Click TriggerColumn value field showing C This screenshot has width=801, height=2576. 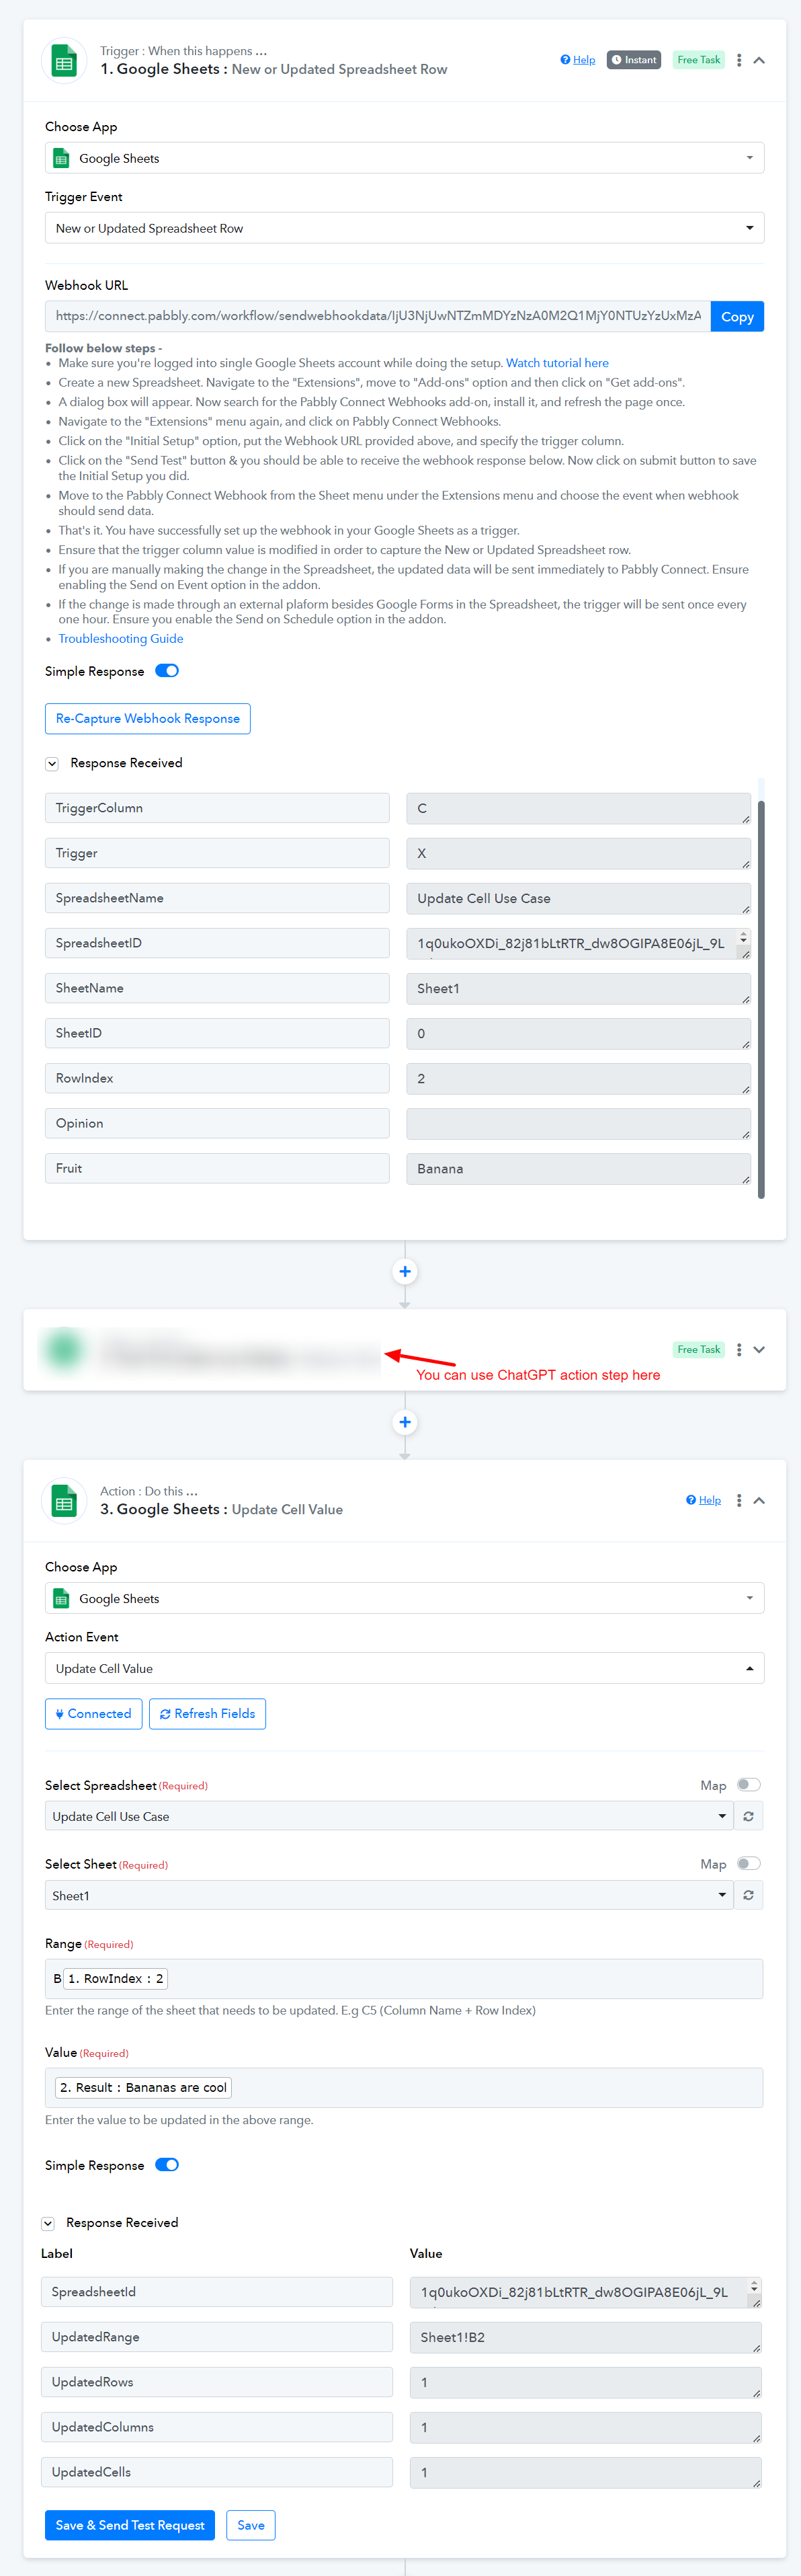(x=579, y=808)
